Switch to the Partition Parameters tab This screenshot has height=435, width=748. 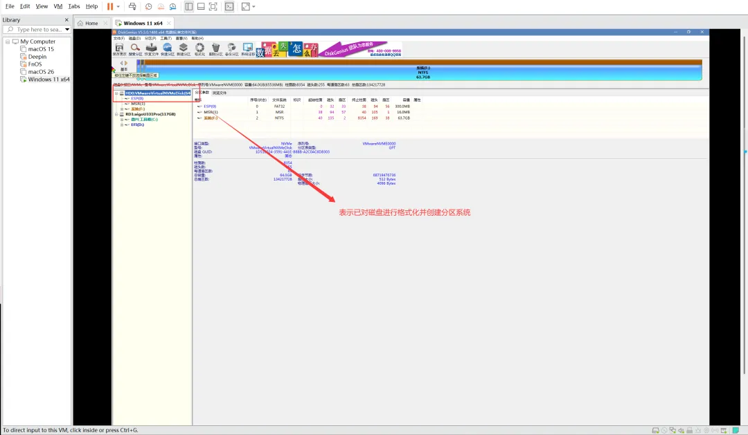pyautogui.click(x=202, y=93)
